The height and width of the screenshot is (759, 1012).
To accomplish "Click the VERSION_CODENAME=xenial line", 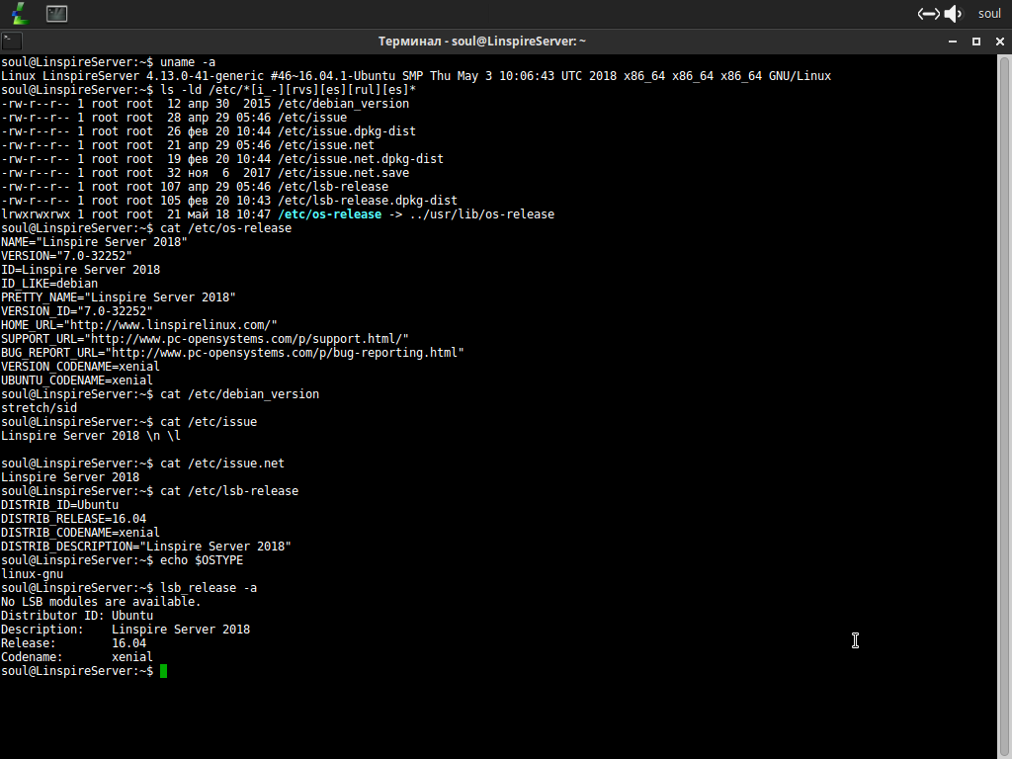I will (81, 367).
